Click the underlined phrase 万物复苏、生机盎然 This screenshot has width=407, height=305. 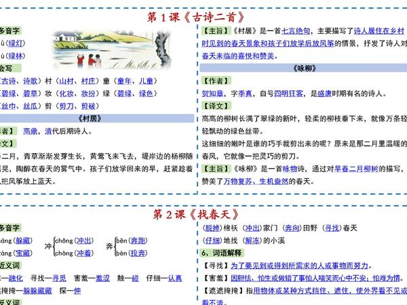[x=256, y=181]
